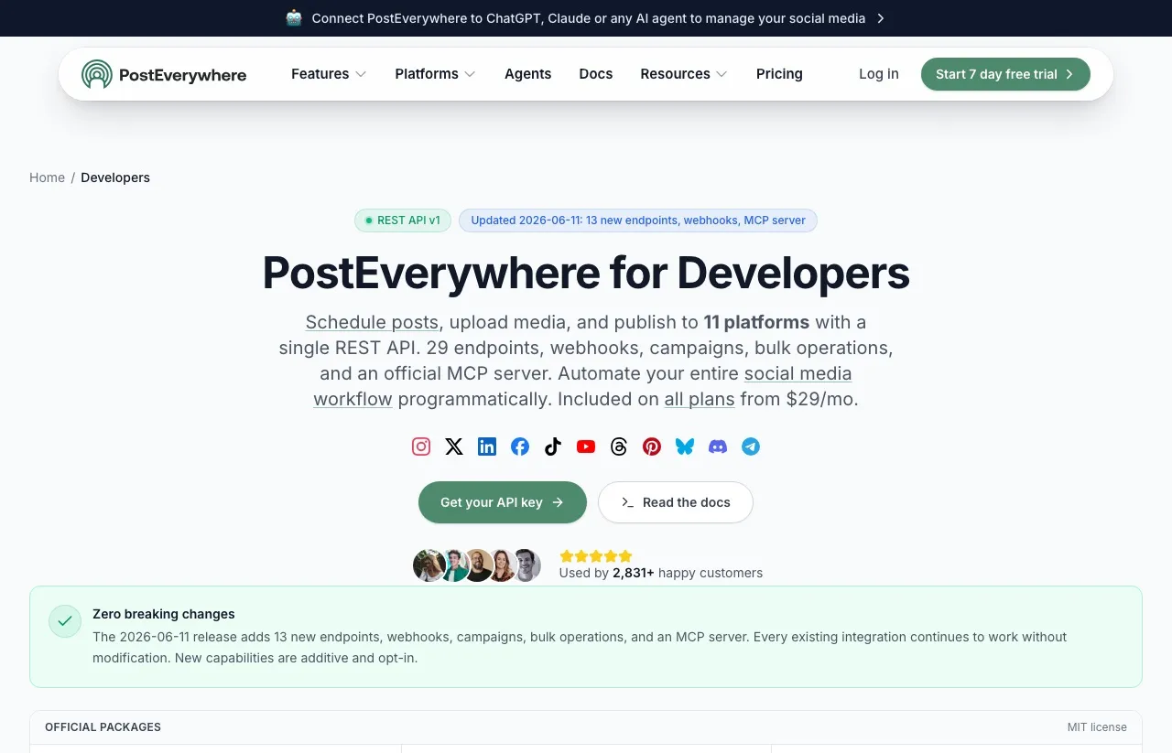Viewport: 1172px width, 753px height.
Task: Click the LinkedIn platform icon
Action: pos(487,446)
